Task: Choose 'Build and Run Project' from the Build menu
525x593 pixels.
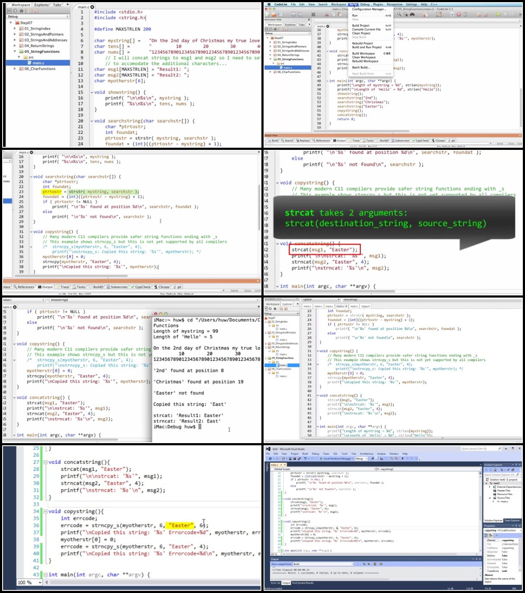Action: pos(367,47)
